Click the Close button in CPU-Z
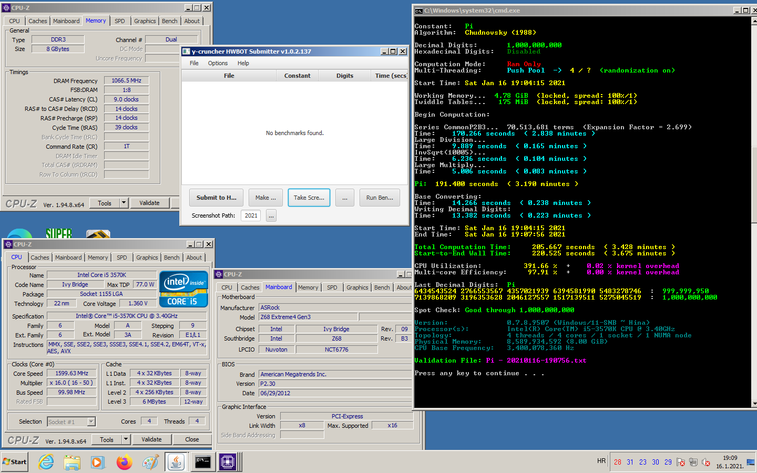757x473 pixels. point(192,439)
